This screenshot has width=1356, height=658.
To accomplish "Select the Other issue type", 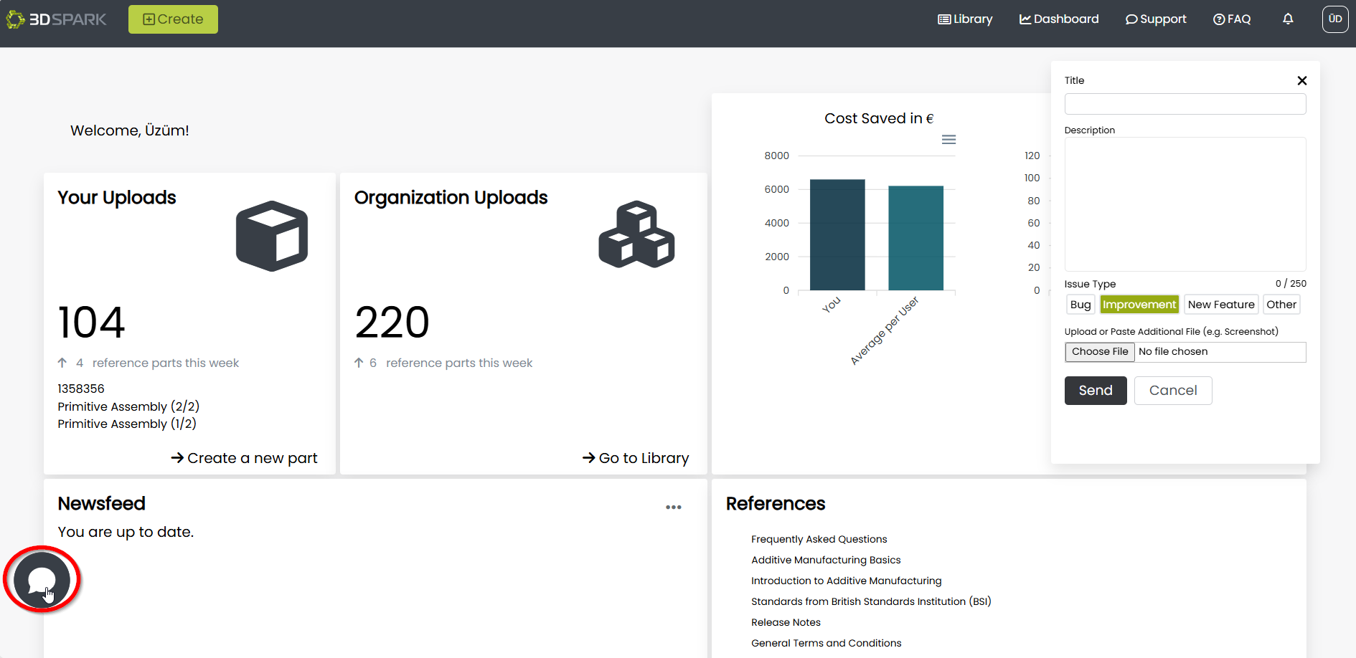I will click(x=1281, y=305).
